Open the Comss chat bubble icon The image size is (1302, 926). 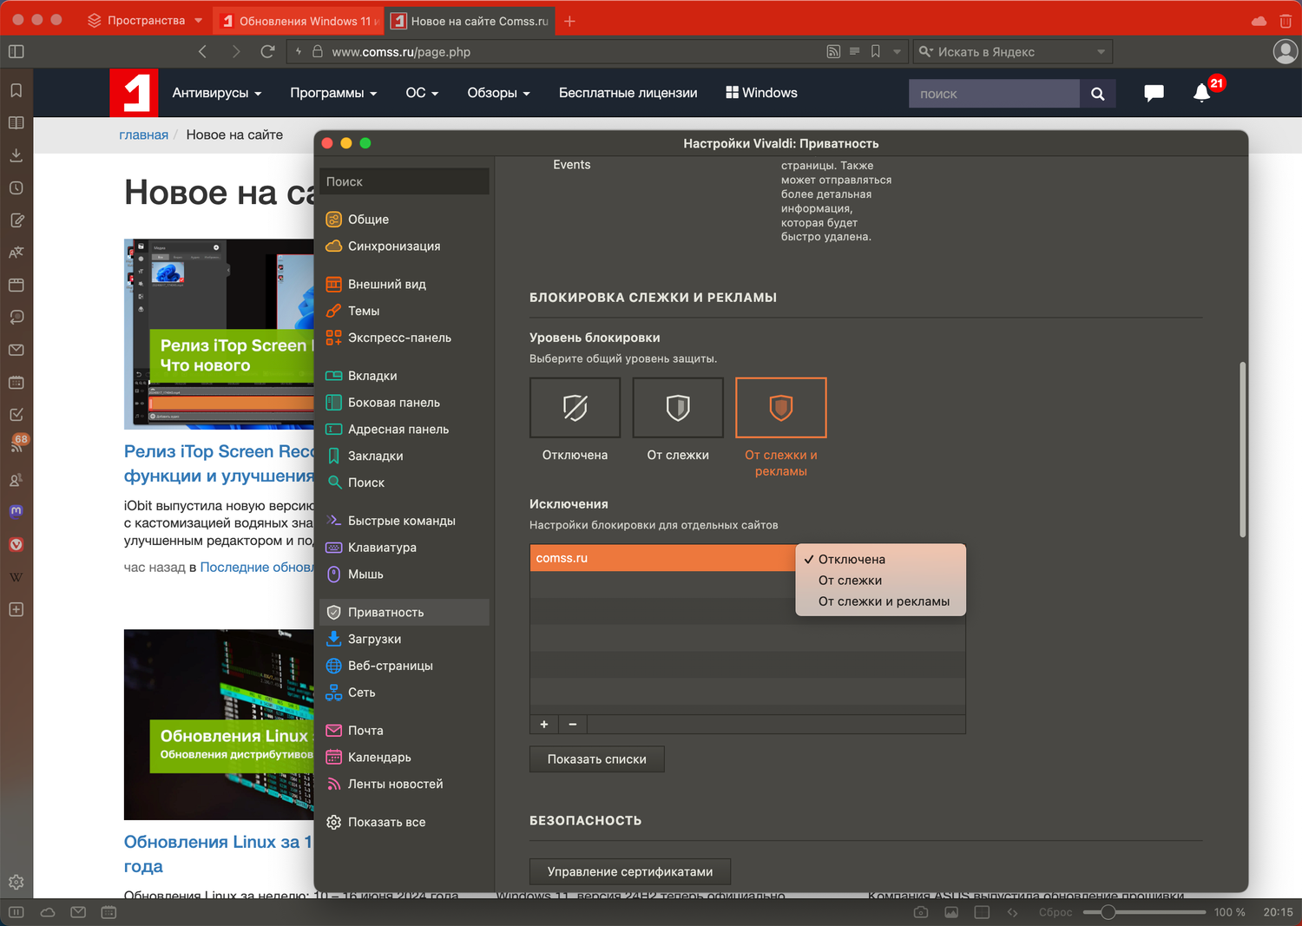[x=1154, y=93]
